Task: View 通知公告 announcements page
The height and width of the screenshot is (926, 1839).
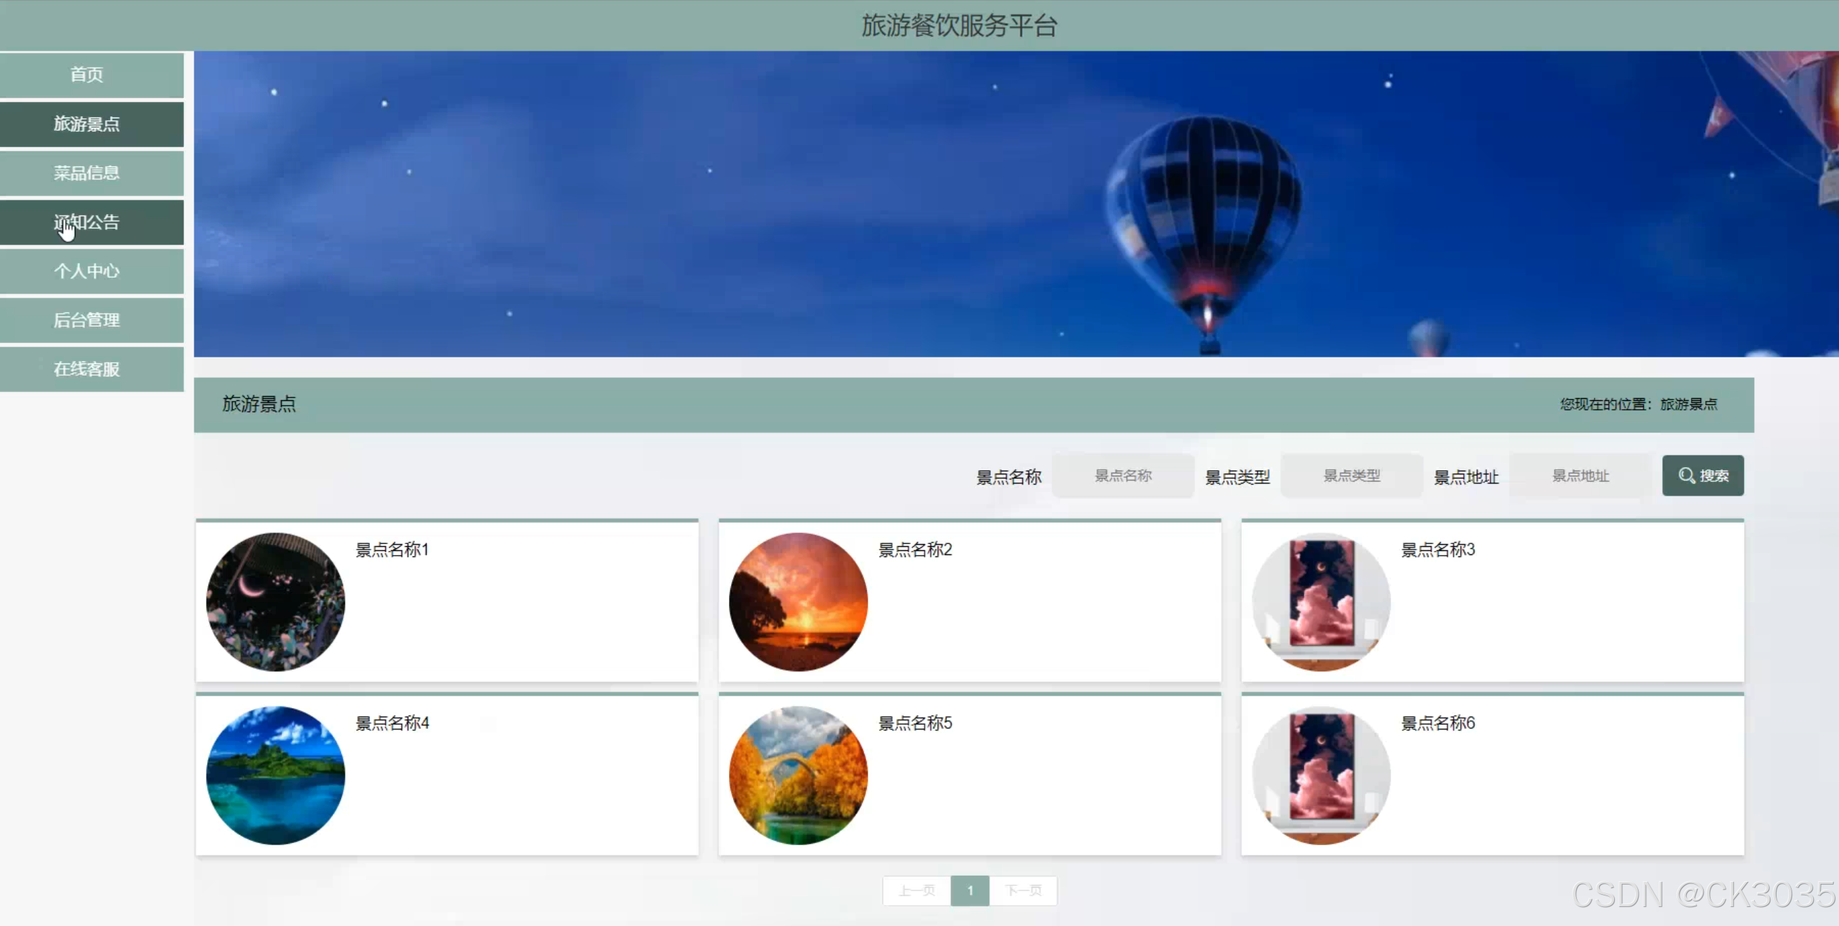Action: [86, 222]
